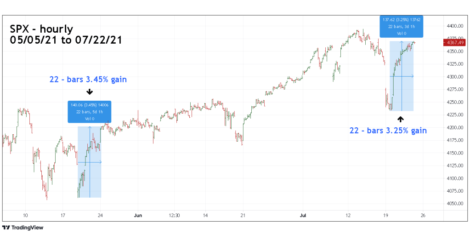The width and height of the screenshot is (470, 234).
Task: Click the blue 137.62 (3.25%) measurement tooltip
Action: coord(401,26)
